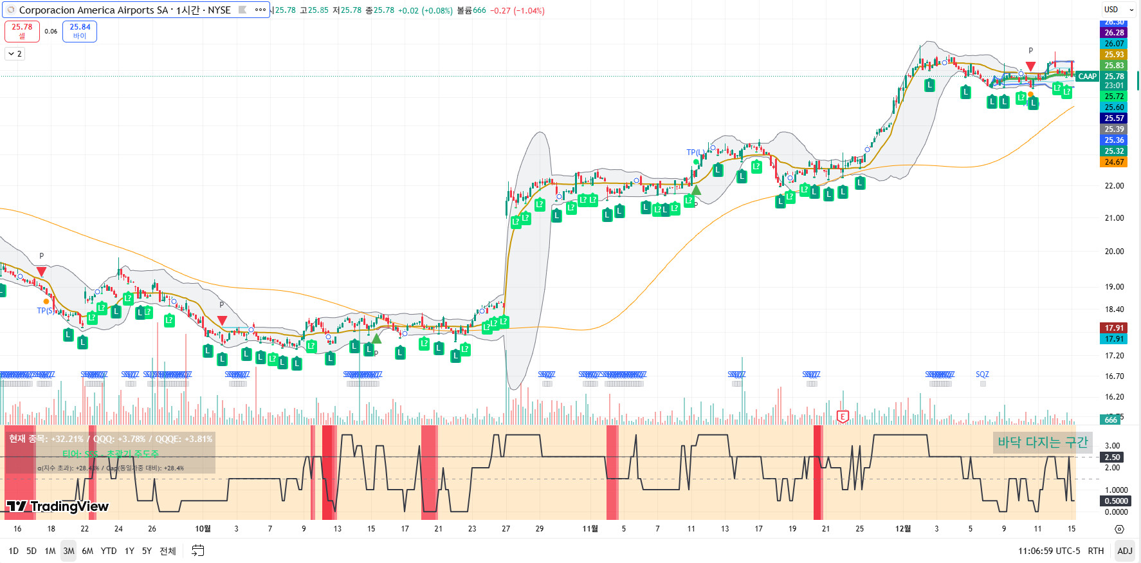
Task: Click the purple 26.28 price label
Action: coord(1114,33)
